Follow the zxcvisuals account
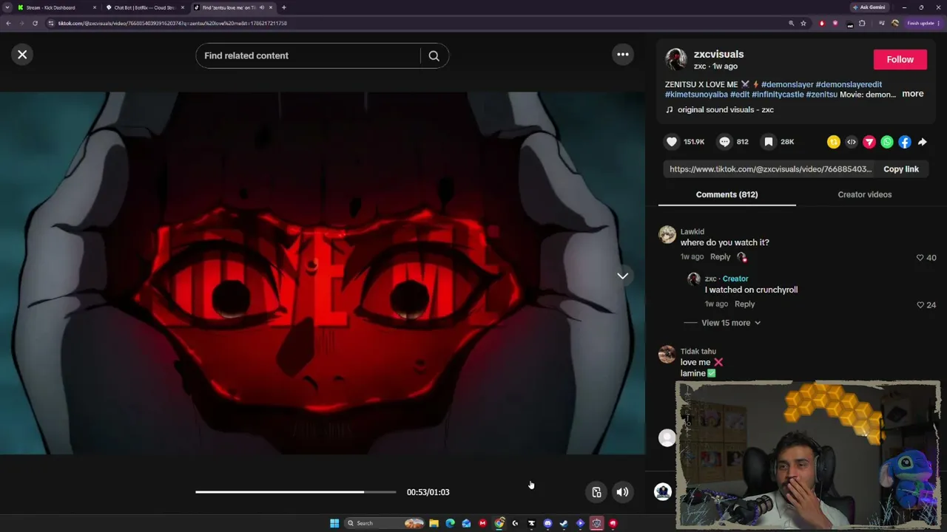The height and width of the screenshot is (532, 947). click(900, 59)
